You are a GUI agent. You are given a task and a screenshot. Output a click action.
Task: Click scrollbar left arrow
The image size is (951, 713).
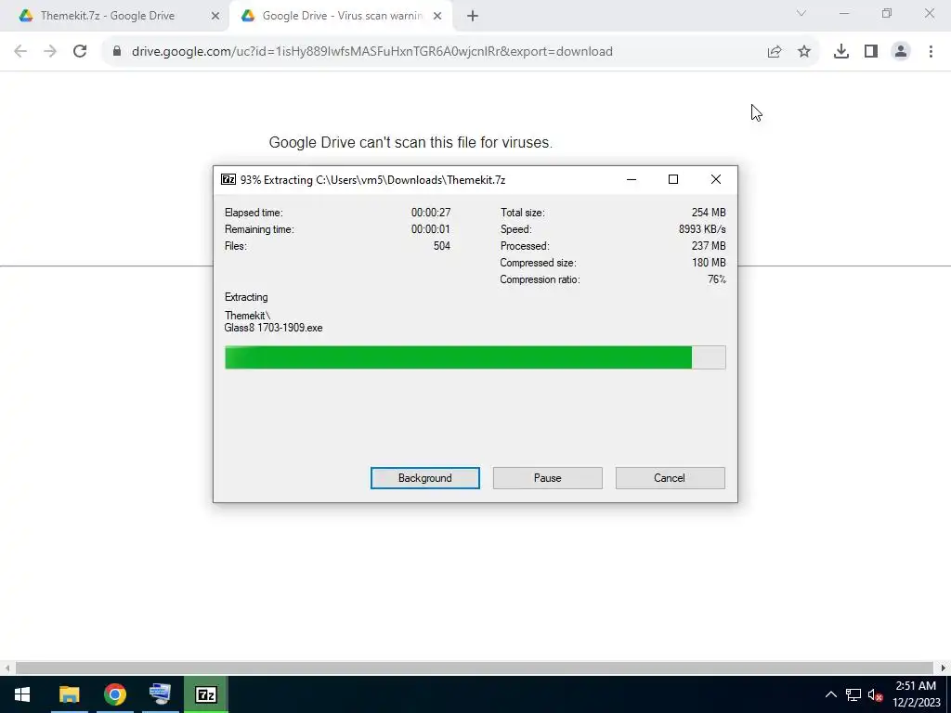coord(7,668)
